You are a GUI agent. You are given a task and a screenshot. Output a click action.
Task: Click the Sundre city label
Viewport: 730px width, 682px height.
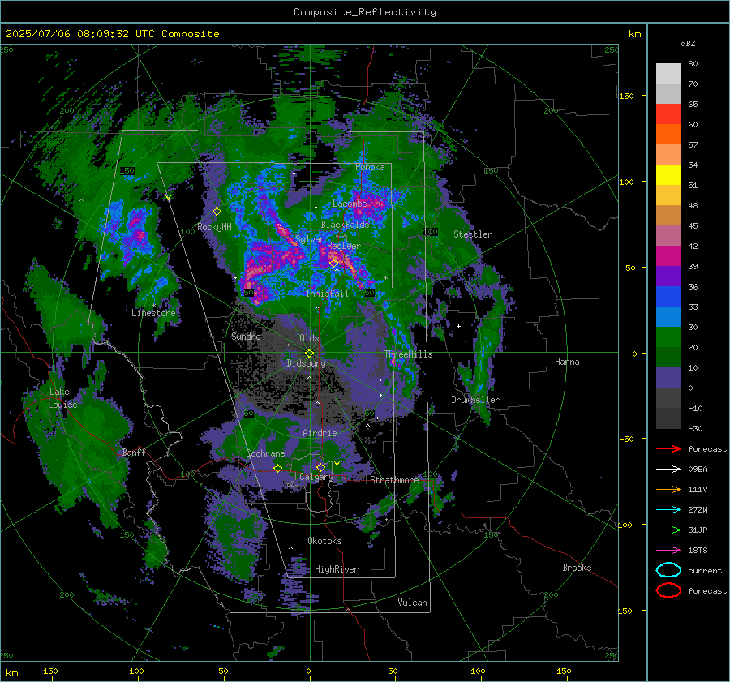[246, 336]
